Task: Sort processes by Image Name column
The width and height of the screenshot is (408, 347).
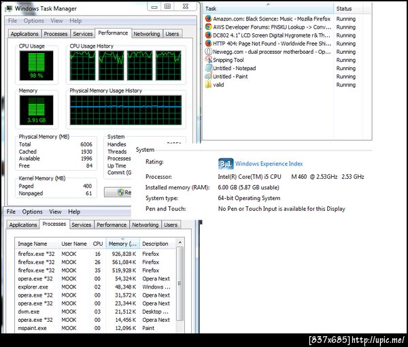Action: (x=37, y=244)
